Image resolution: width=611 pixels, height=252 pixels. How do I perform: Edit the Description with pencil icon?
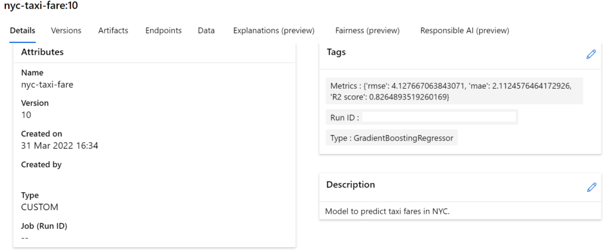[x=591, y=187]
